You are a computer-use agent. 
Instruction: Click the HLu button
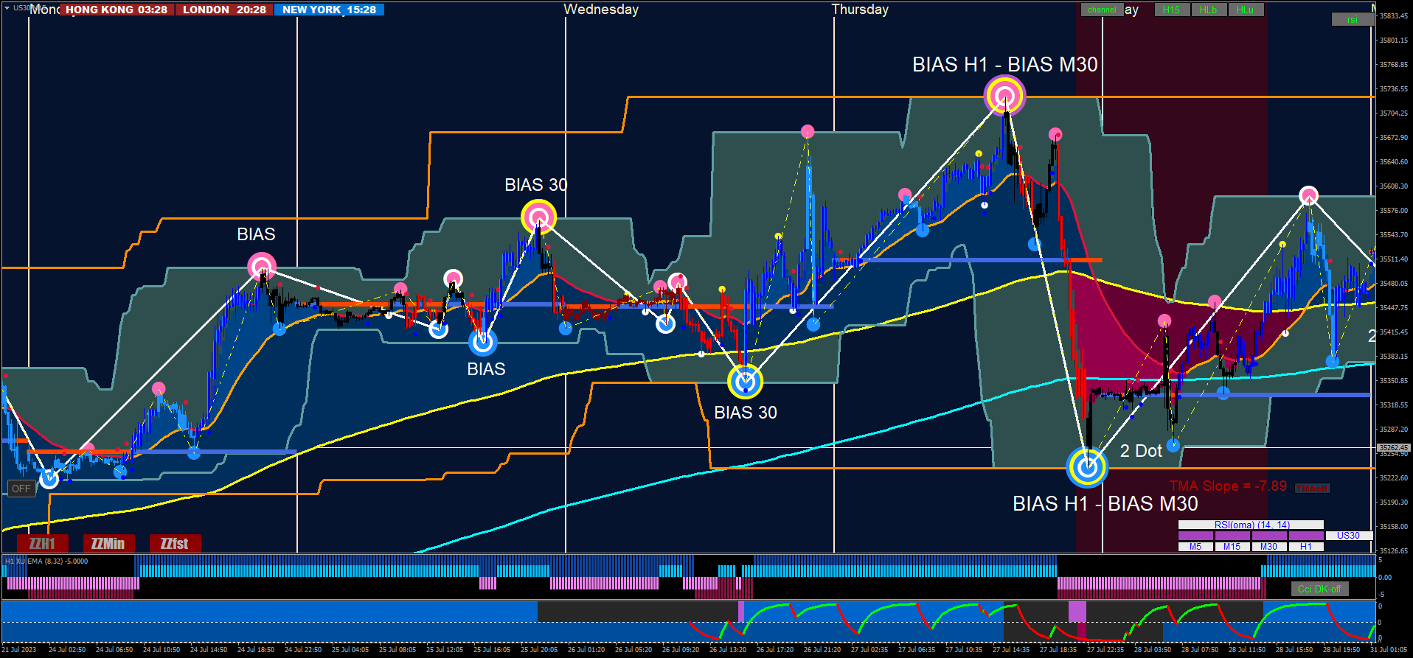point(1245,10)
